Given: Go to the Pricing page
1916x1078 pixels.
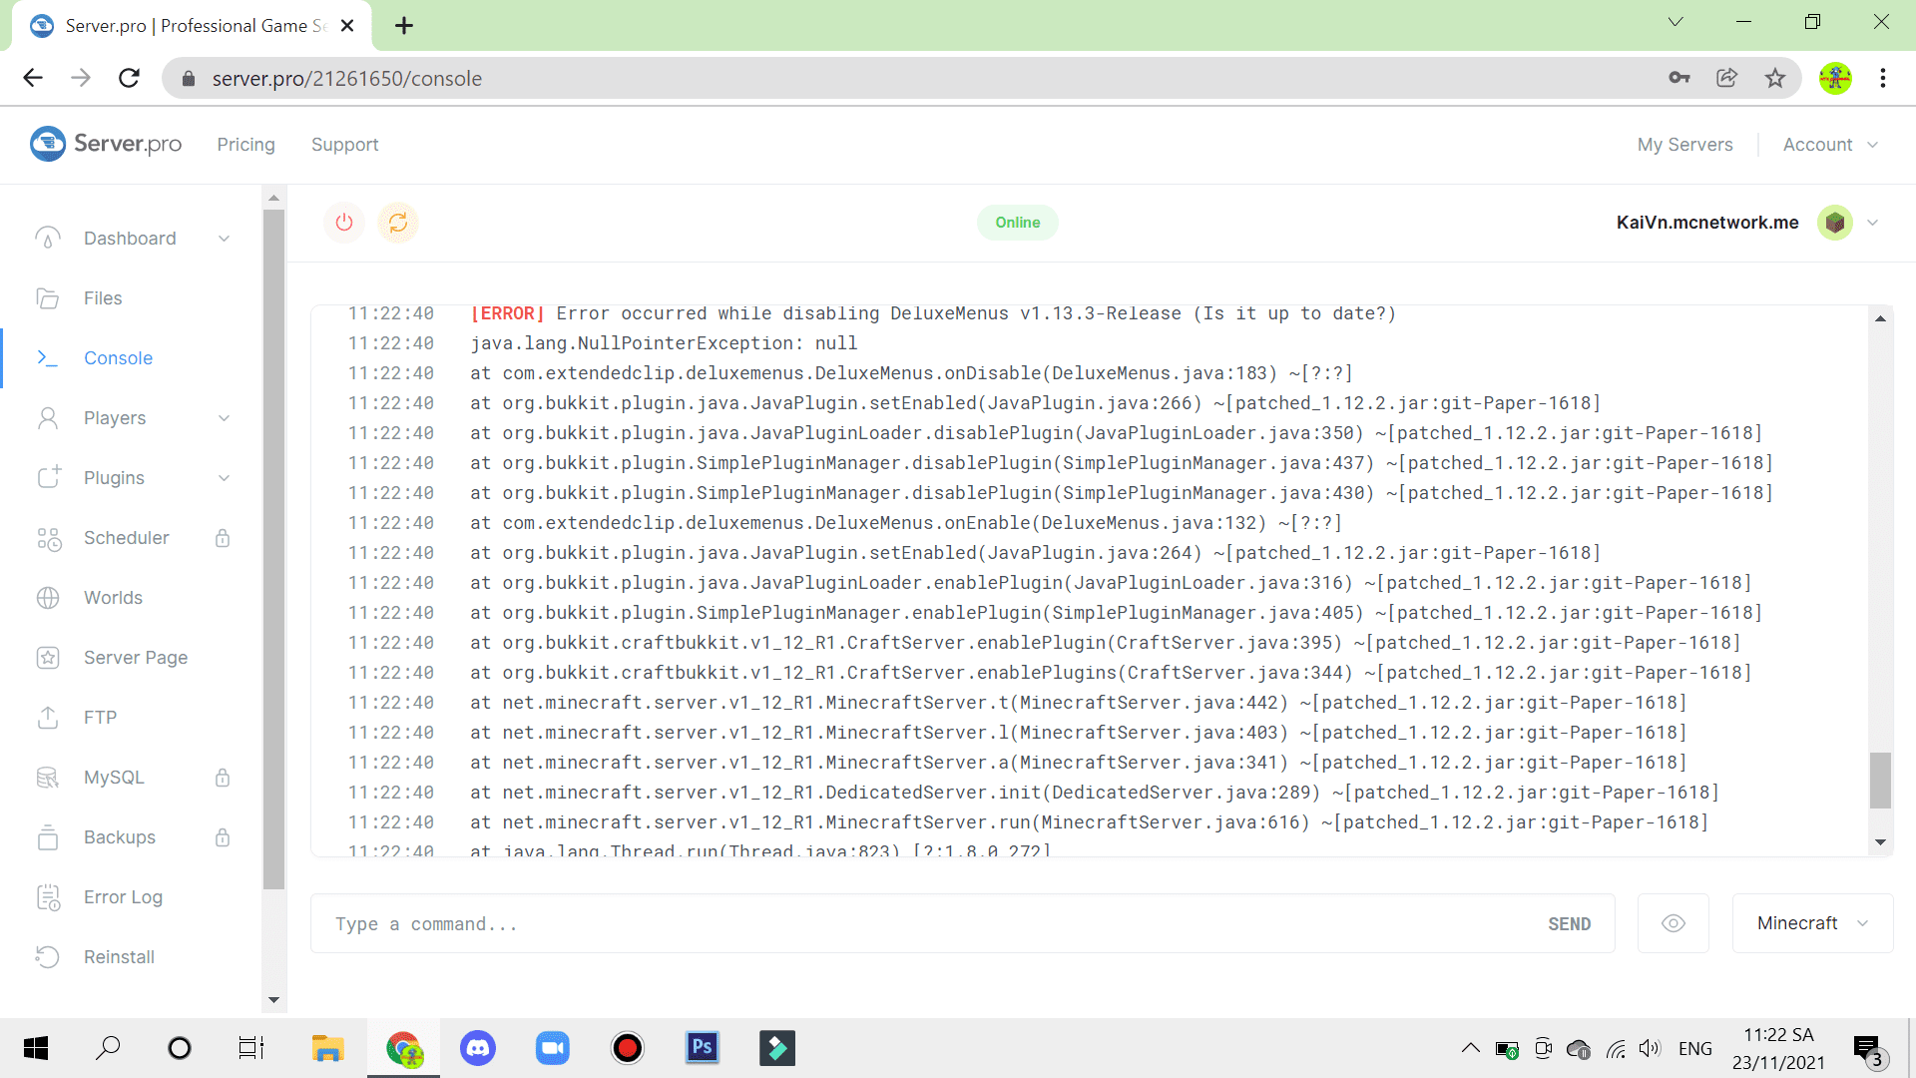Looking at the screenshot, I should [x=245, y=145].
